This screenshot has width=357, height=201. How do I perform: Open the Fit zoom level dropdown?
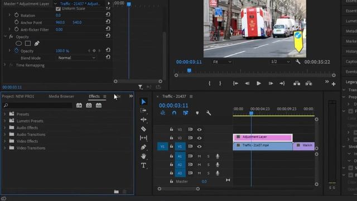click(222, 62)
